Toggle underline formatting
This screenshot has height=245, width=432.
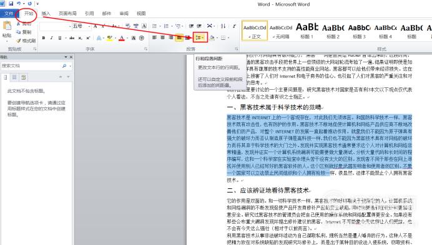pyautogui.click(x=60, y=37)
